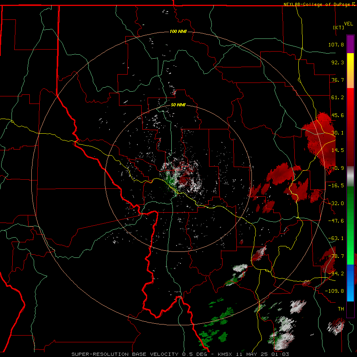Screen dimensions: 357x357
Task: Click the gray near-zero color bar segment
Action: pos(350,176)
